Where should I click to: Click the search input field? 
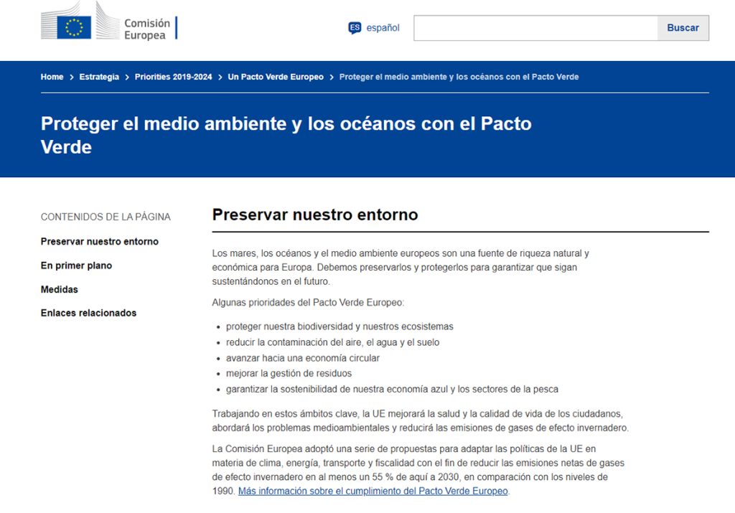pos(535,28)
